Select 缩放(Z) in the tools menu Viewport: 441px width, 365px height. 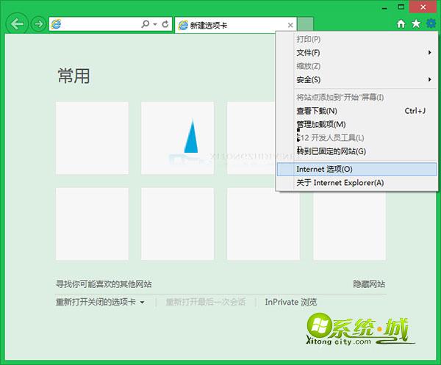pyautogui.click(x=356, y=66)
